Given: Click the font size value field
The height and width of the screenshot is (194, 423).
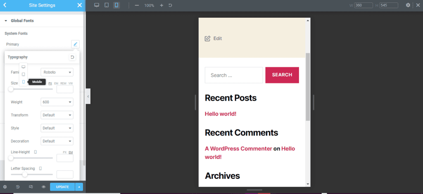Looking at the screenshot, I should tap(65, 89).
